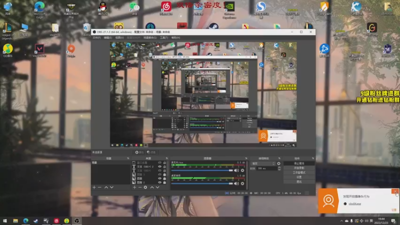The height and width of the screenshot is (225, 400).
Task: Click the 停止推流 button
Action: pyautogui.click(x=299, y=163)
